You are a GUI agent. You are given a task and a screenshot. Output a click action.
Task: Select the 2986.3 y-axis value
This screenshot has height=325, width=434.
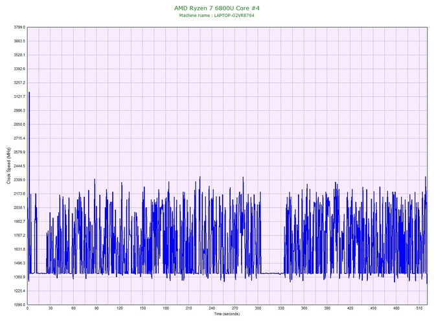click(19, 110)
